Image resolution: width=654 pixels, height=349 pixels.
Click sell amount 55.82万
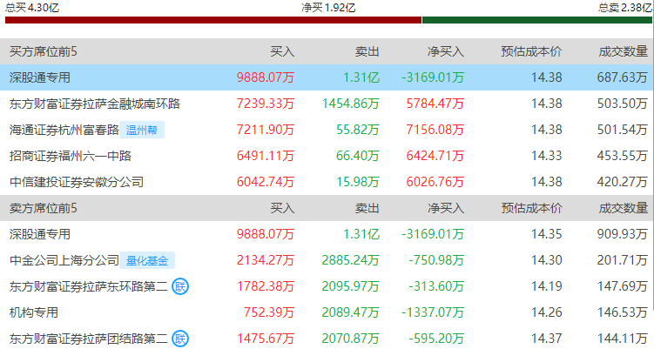(358, 130)
